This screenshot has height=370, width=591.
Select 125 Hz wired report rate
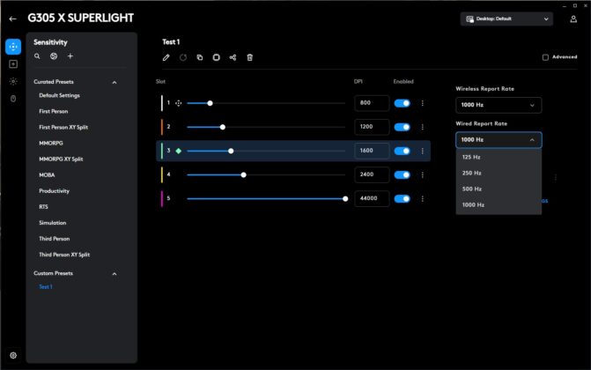tap(499, 157)
